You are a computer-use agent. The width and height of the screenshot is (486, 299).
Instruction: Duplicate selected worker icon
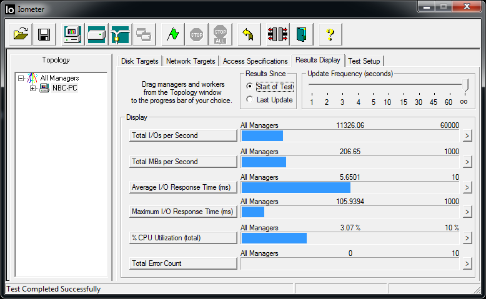click(144, 34)
